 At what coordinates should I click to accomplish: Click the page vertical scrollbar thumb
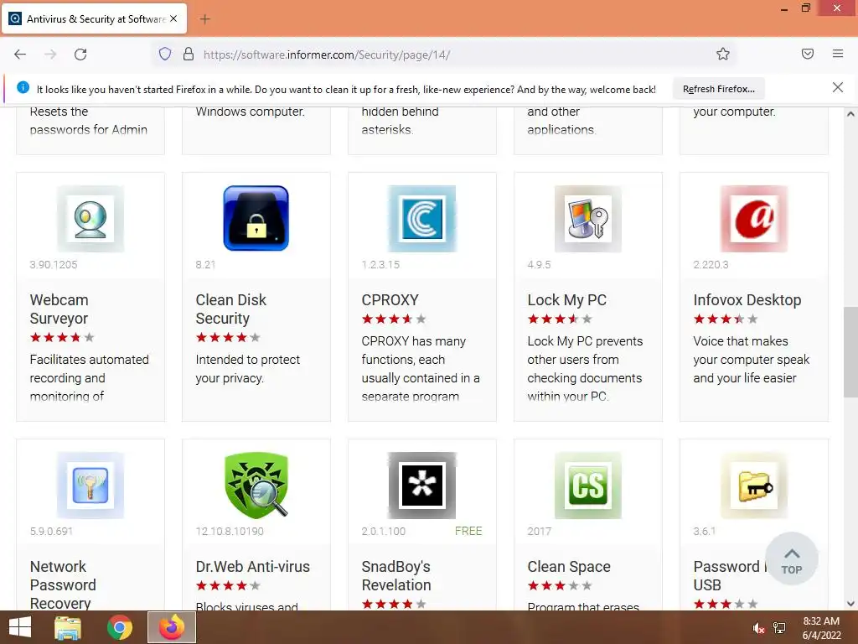click(x=850, y=352)
